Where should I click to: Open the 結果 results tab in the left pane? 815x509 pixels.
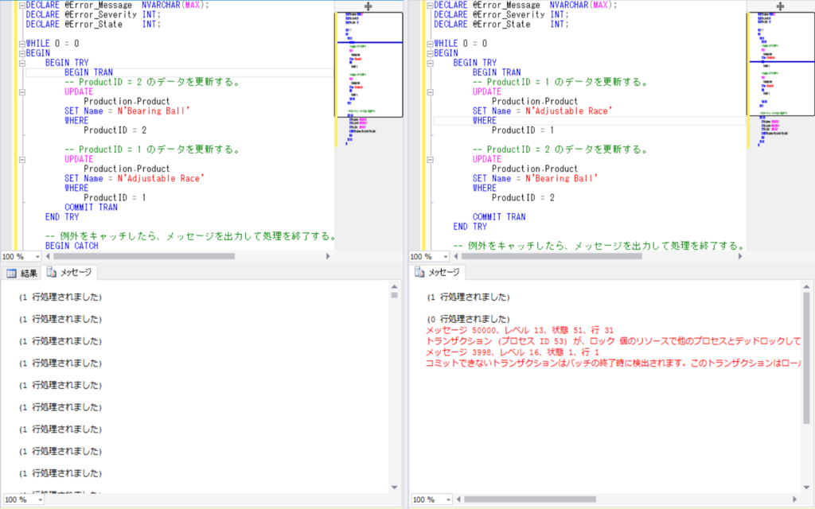[21, 274]
